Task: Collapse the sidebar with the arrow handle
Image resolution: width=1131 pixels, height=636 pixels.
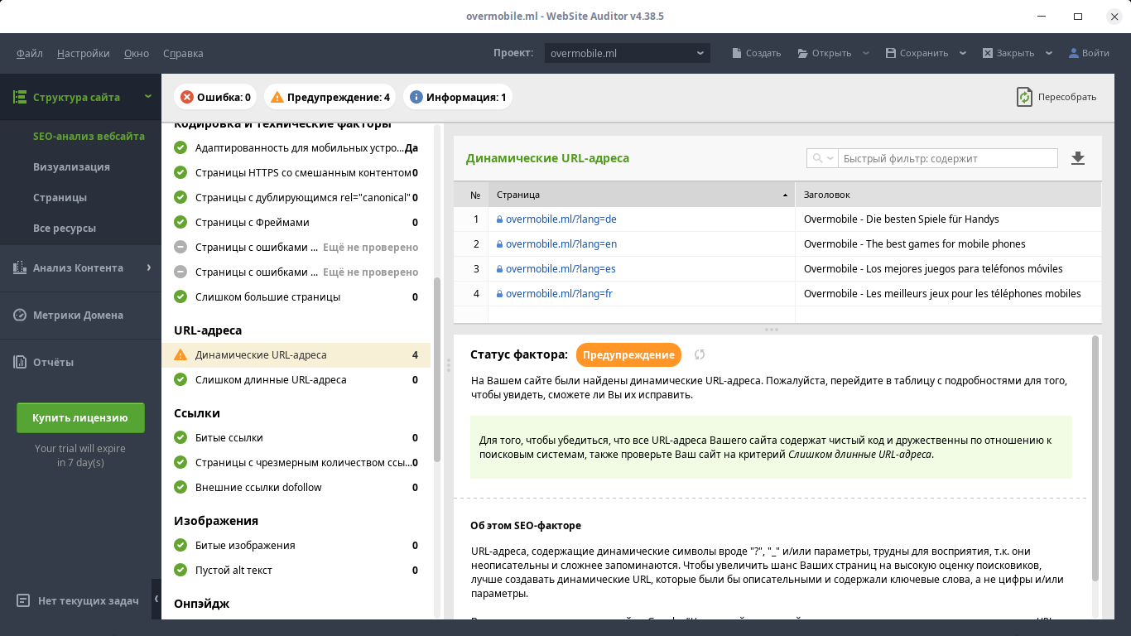Action: click(x=156, y=600)
